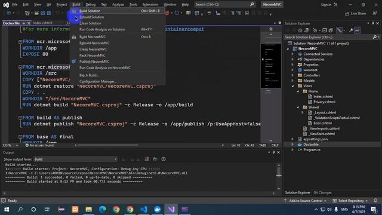The width and height of the screenshot is (382, 215).
Task: Toggle Track Active Item in Solution Explorer
Action: [340, 30]
